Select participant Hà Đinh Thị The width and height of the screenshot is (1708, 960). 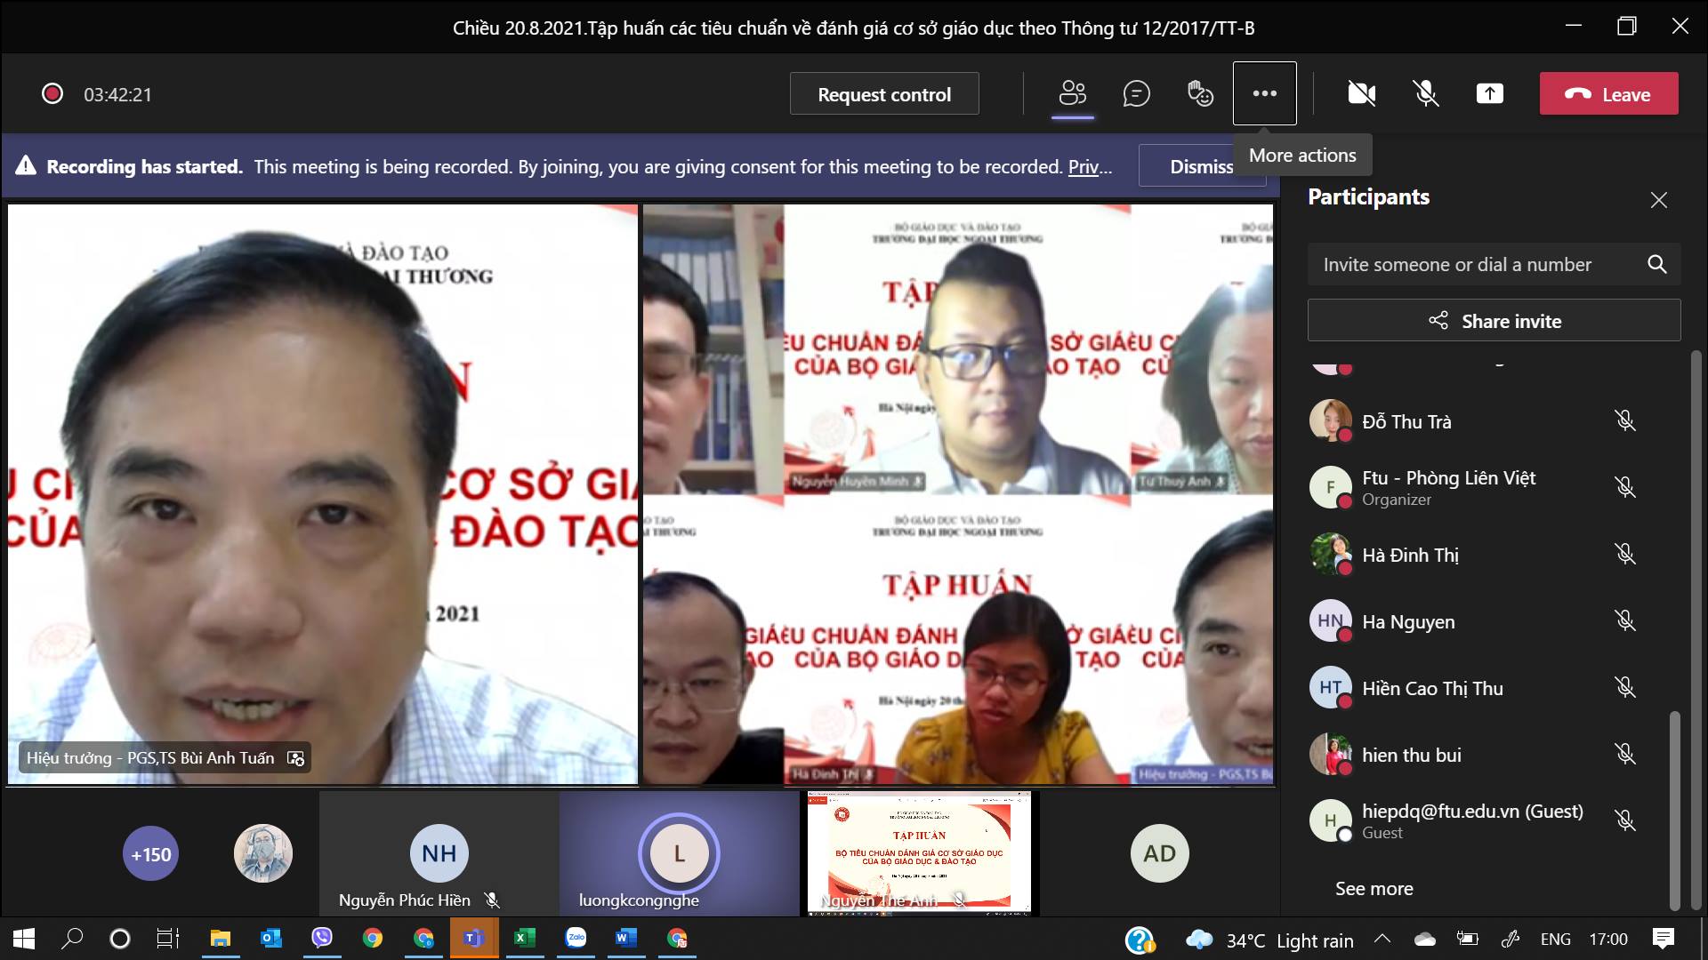tap(1477, 555)
